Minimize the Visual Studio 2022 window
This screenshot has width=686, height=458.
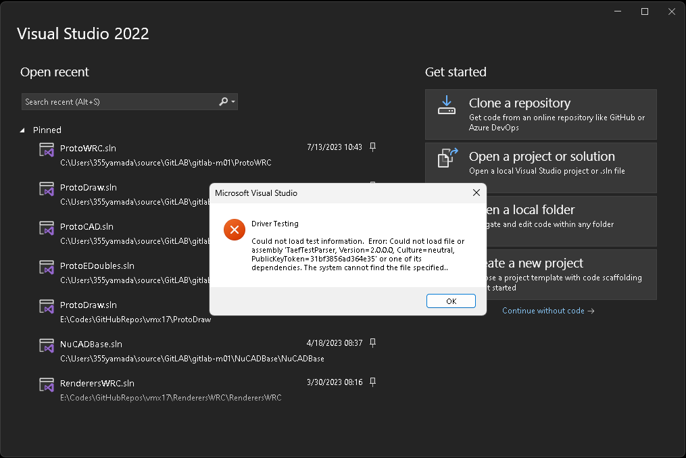click(x=618, y=11)
